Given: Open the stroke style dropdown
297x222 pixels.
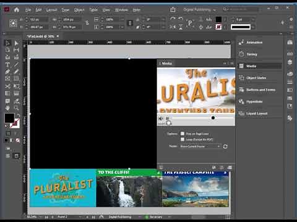Looking at the screenshot, I should [x=254, y=27].
